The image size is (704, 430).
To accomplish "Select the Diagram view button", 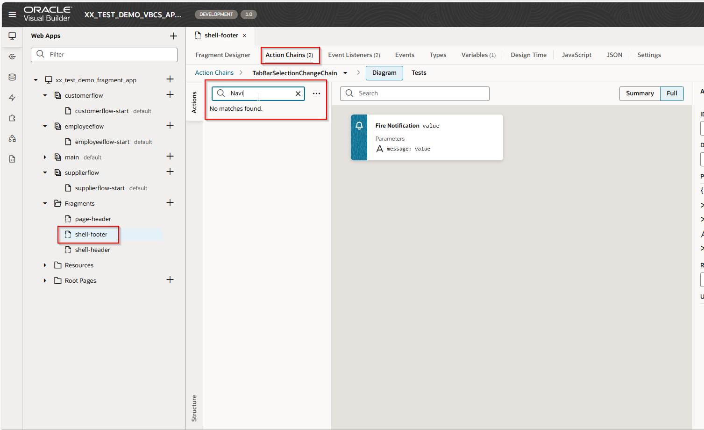I will (x=384, y=73).
